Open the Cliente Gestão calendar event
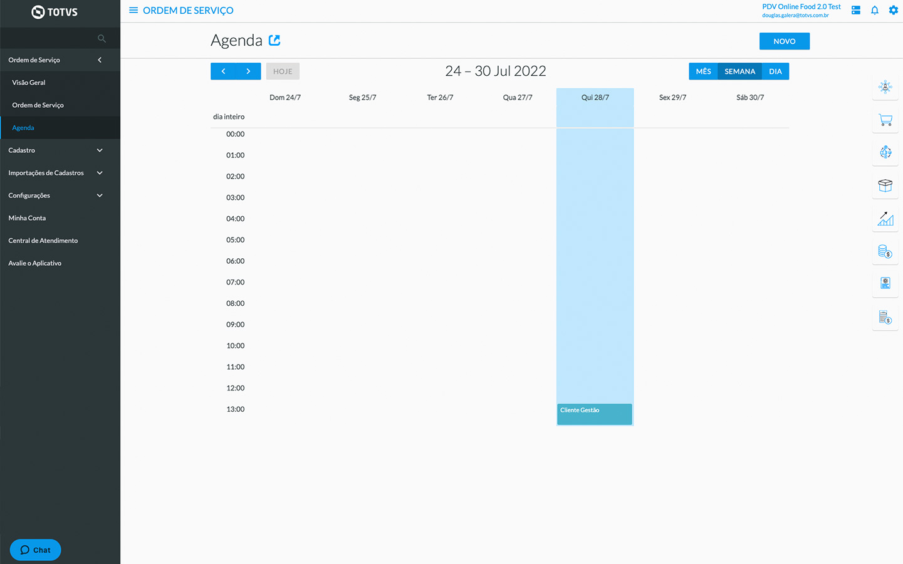Image resolution: width=903 pixels, height=564 pixels. coord(594,414)
